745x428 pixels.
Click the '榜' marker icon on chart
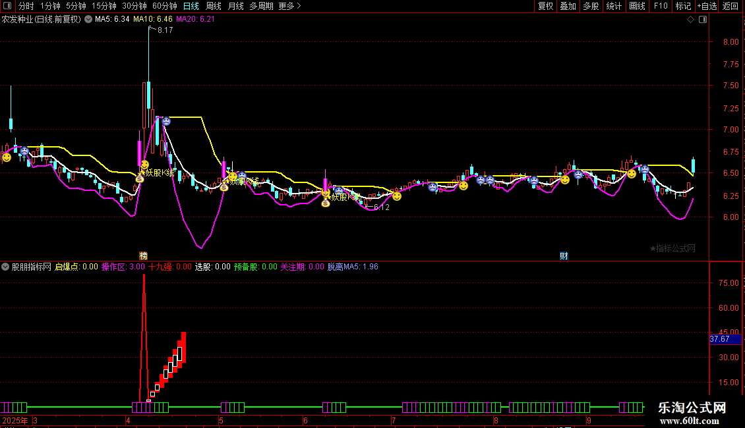tap(143, 255)
